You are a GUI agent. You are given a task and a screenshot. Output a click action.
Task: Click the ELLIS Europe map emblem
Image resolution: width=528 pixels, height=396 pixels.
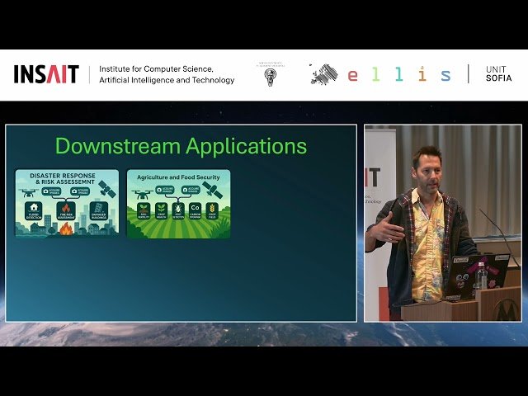323,74
